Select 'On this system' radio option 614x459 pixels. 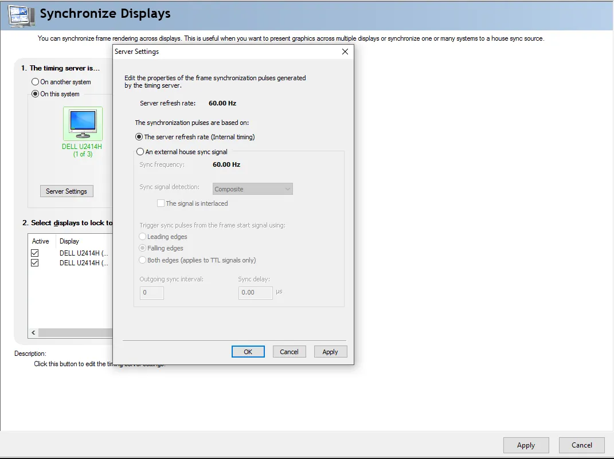pyautogui.click(x=36, y=94)
